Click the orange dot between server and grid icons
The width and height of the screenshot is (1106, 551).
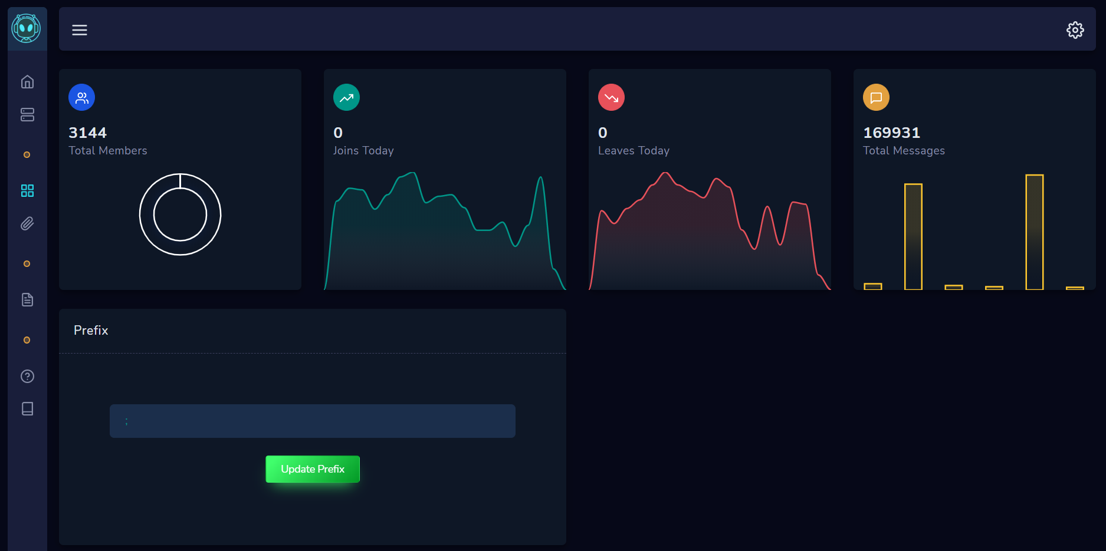27,155
